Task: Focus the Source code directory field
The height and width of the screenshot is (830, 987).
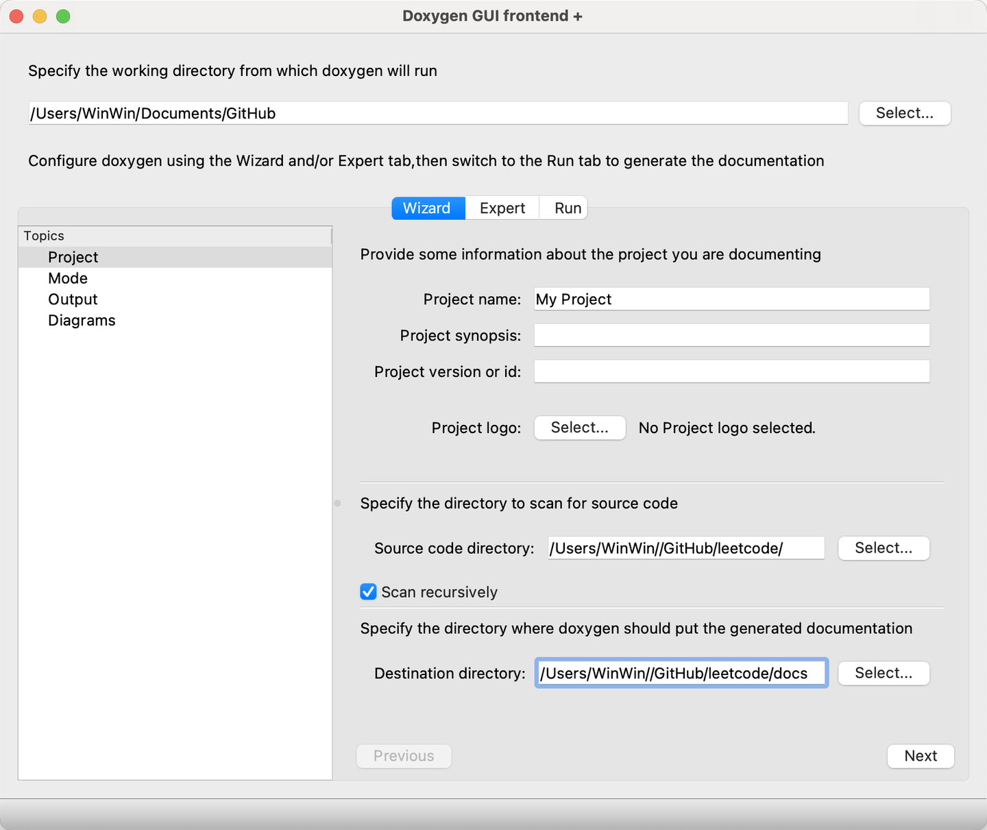Action: click(685, 548)
